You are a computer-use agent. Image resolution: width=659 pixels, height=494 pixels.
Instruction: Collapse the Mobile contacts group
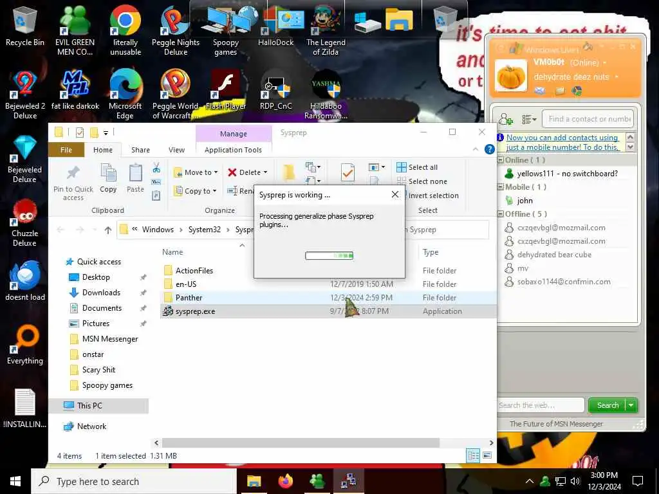click(501, 187)
